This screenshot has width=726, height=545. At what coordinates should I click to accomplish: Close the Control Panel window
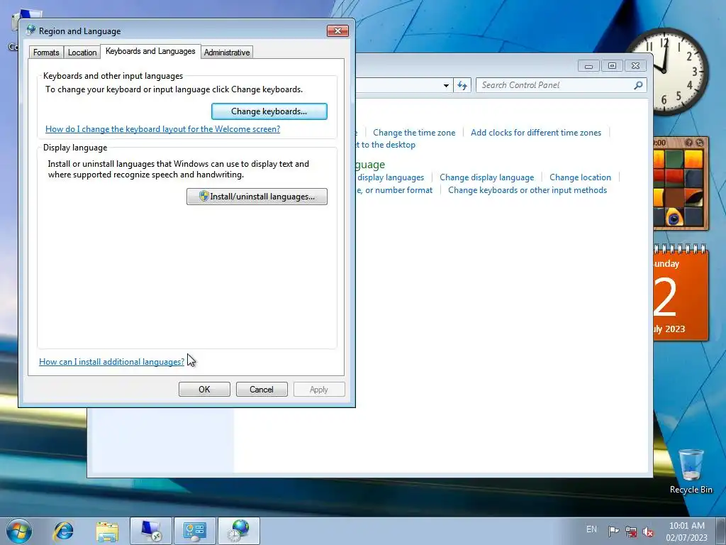[x=635, y=66]
